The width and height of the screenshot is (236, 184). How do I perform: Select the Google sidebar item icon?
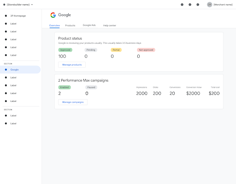(x=6, y=70)
